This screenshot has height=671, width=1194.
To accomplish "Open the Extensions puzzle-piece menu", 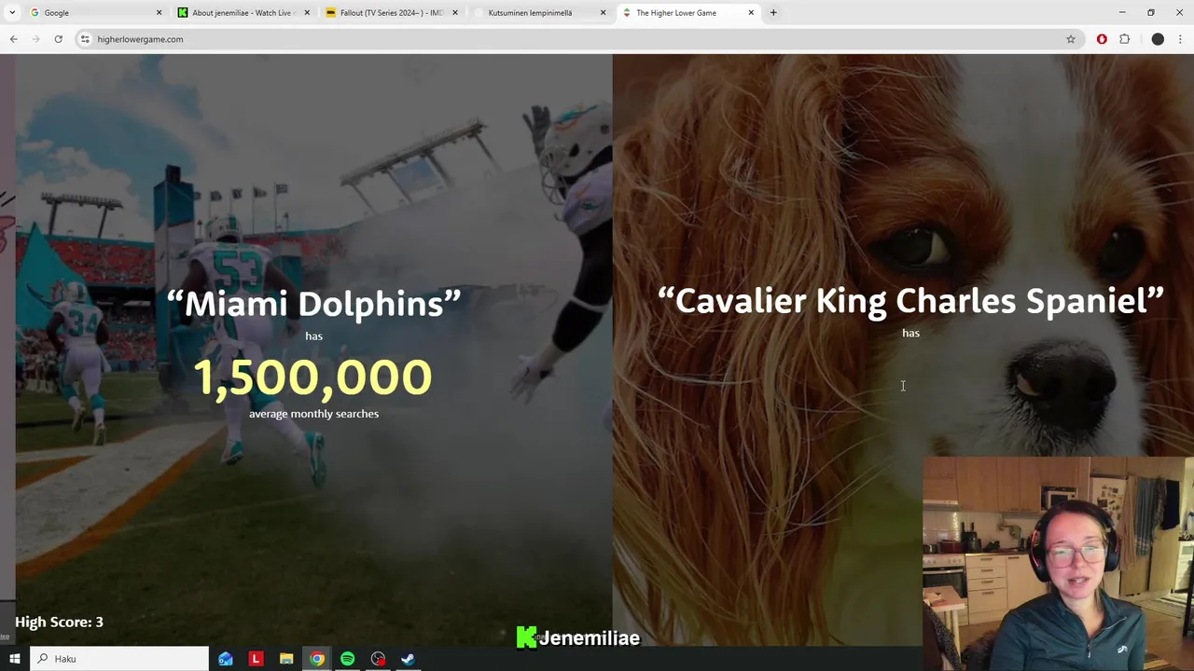I will click(x=1124, y=39).
